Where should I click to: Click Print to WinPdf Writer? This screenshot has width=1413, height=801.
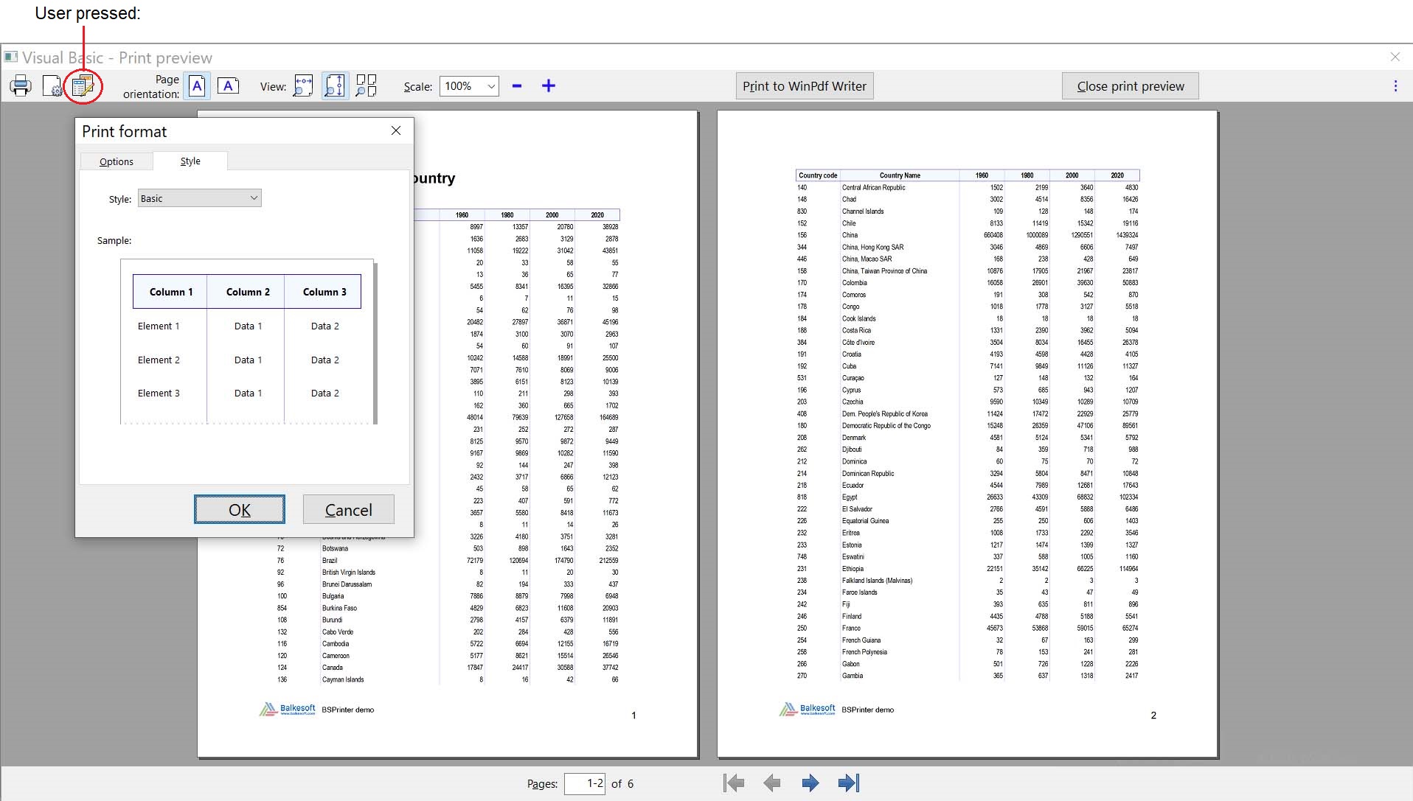pos(805,86)
